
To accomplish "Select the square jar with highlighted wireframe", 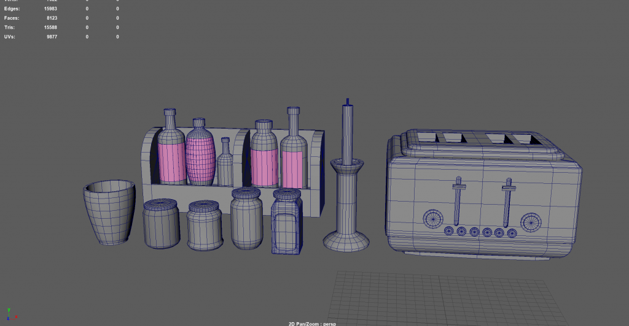I will [x=287, y=222].
